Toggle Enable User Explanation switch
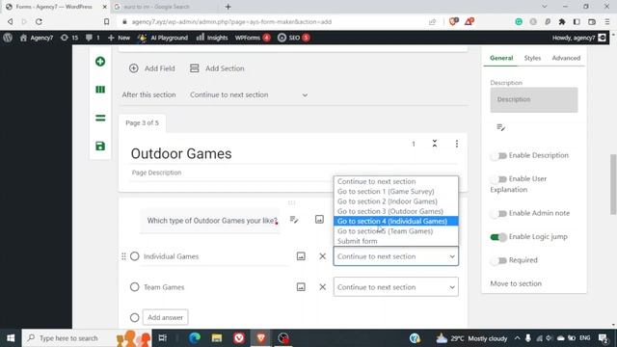Image resolution: width=617 pixels, height=347 pixels. click(498, 179)
